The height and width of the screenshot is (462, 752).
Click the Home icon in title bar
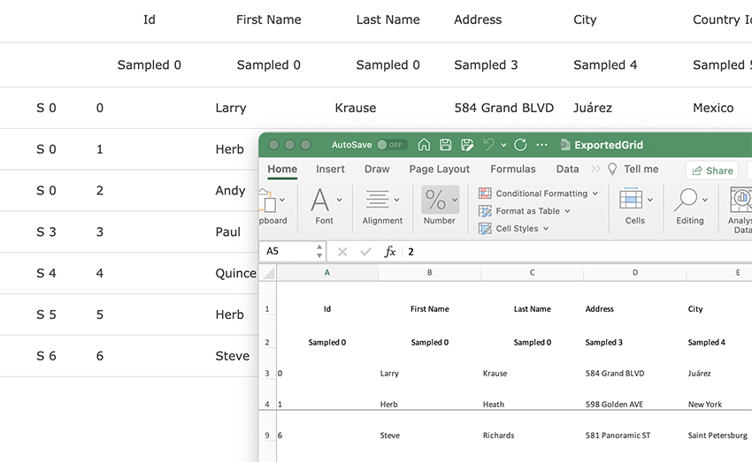coord(424,145)
